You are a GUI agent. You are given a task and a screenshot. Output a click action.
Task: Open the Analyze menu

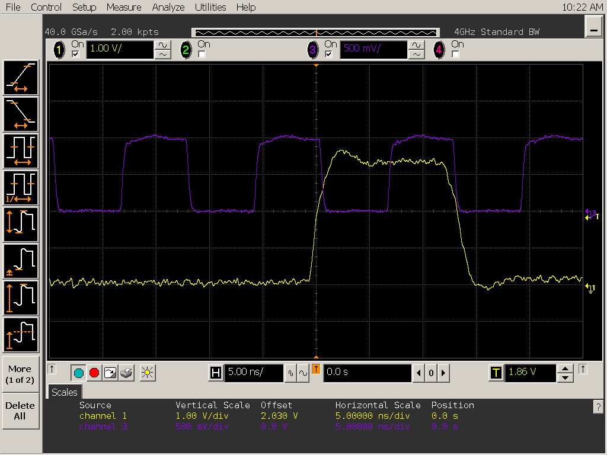[x=168, y=7]
